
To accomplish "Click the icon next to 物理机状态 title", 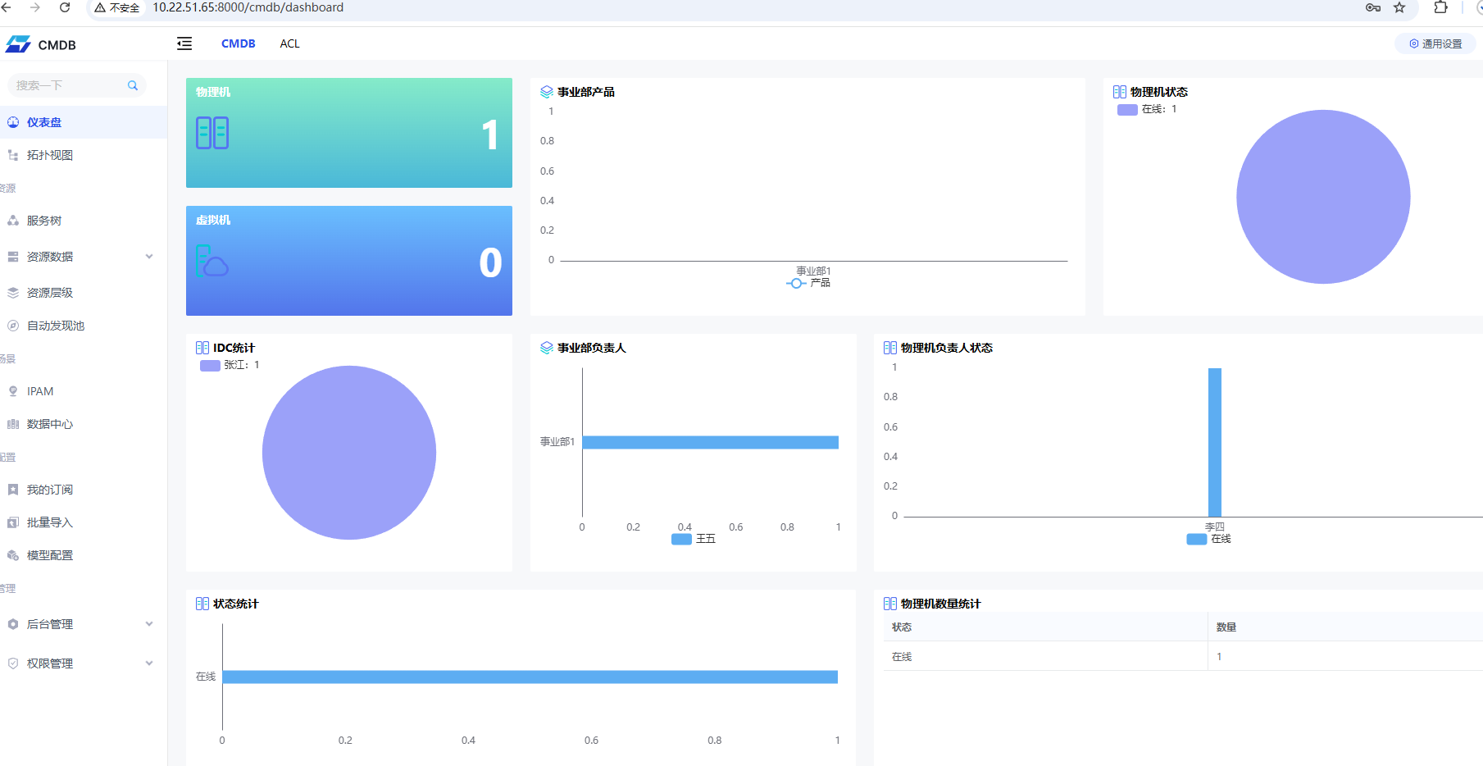I will pyautogui.click(x=1120, y=92).
